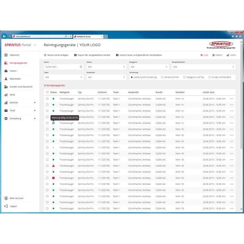Select the Kunde und Standort sorting option

(x=210, y=77)
